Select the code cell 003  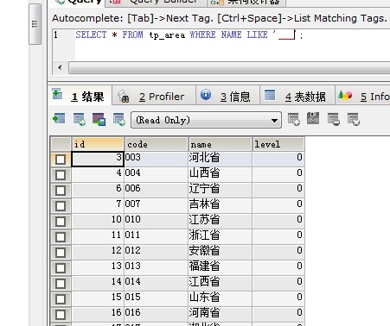coord(157,159)
